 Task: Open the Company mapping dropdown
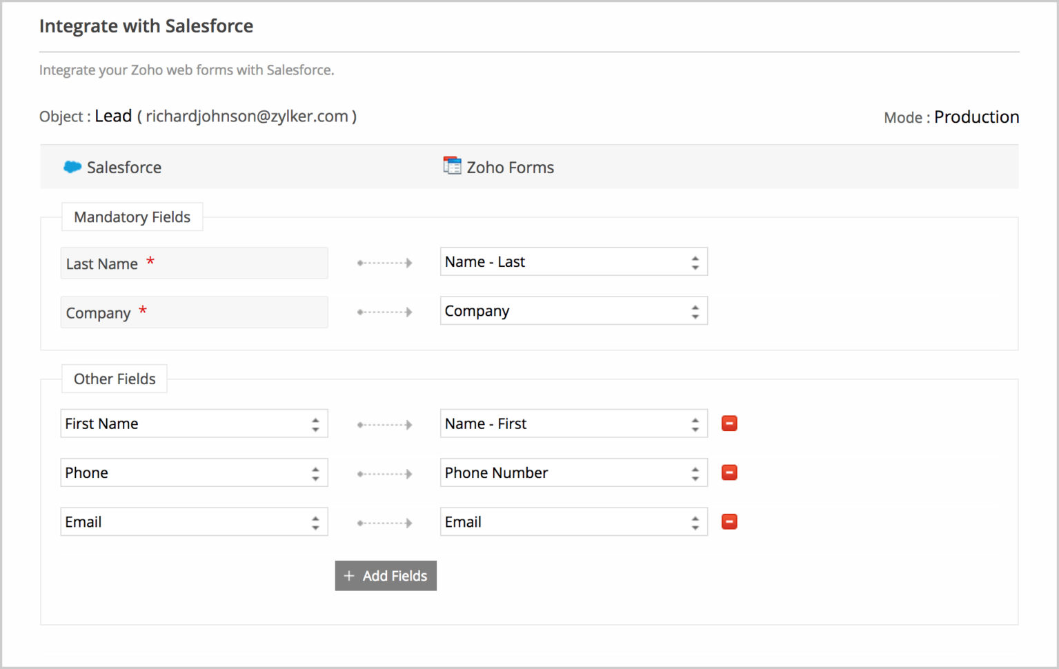573,310
